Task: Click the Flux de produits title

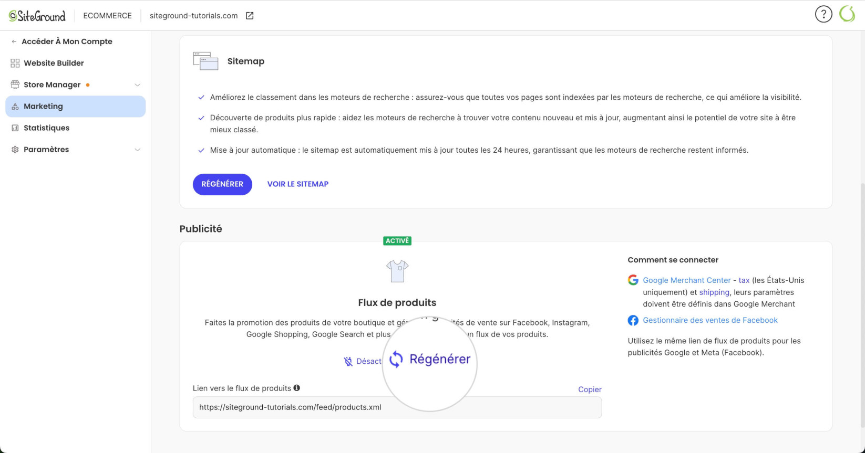Action: (397, 303)
